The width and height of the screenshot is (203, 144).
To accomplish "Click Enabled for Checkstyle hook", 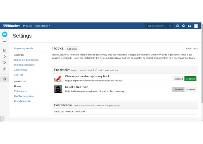I will (190, 79).
